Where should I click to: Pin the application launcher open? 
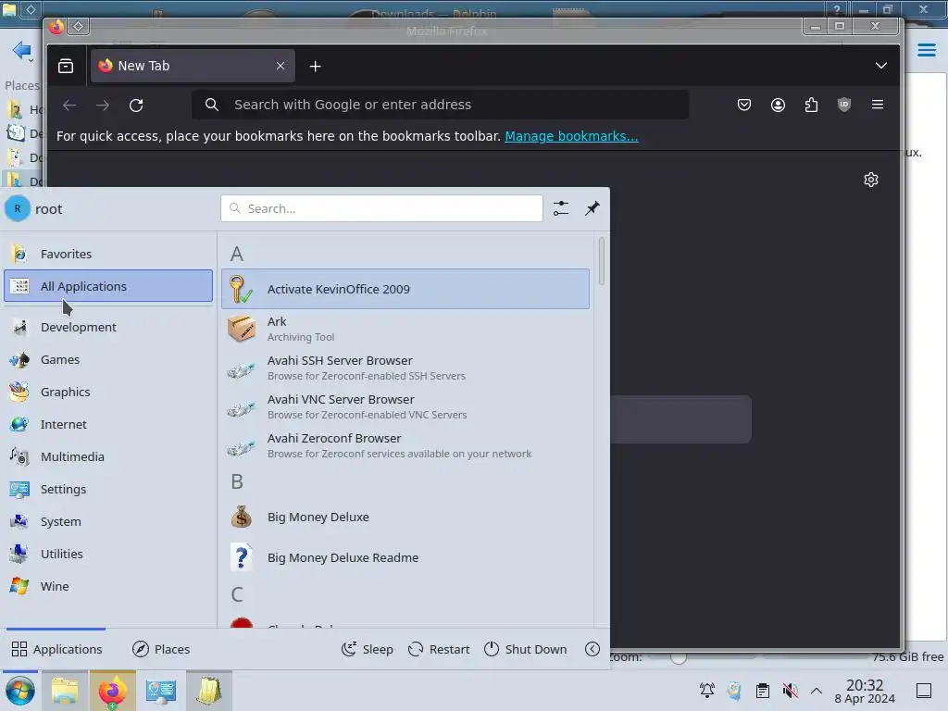pos(592,208)
